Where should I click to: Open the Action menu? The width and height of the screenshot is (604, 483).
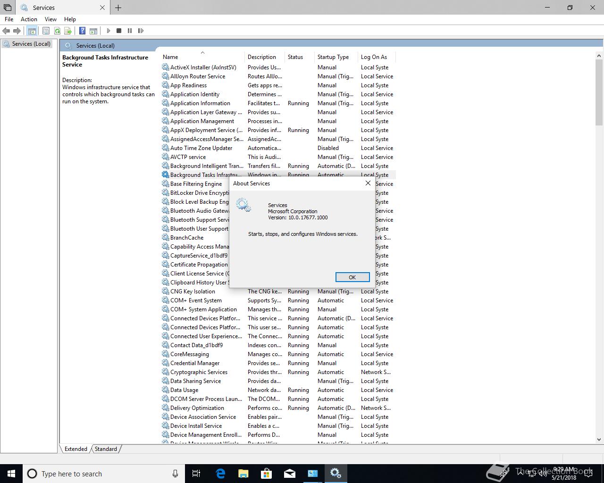pyautogui.click(x=29, y=19)
